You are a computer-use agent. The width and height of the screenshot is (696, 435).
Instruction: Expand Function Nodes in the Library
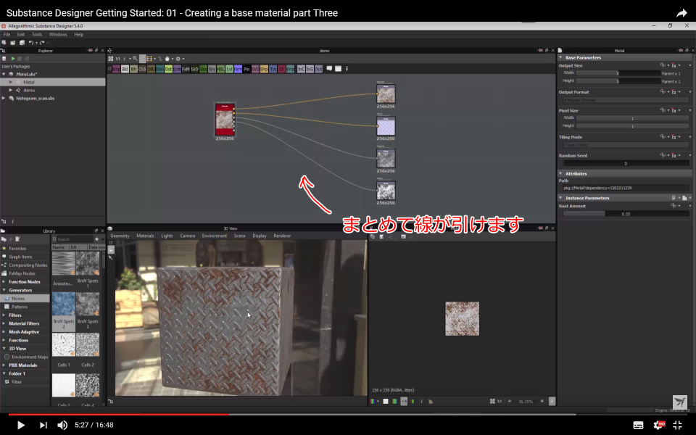tap(4, 282)
